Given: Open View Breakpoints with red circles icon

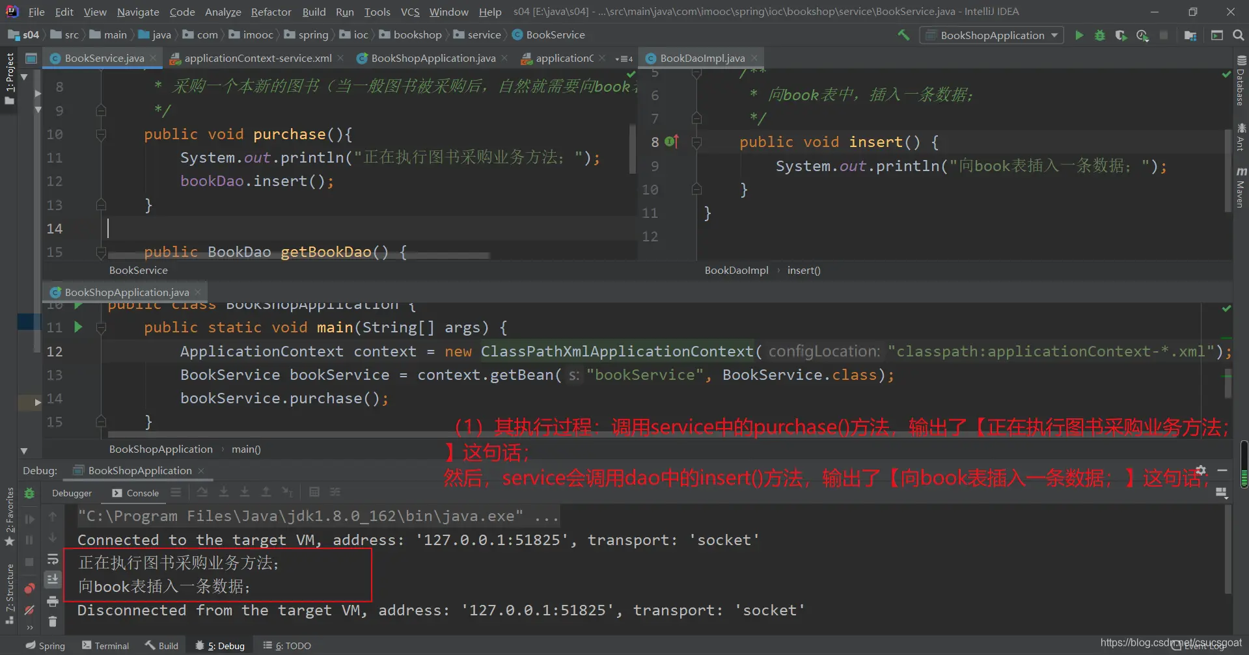Looking at the screenshot, I should click(x=29, y=589).
